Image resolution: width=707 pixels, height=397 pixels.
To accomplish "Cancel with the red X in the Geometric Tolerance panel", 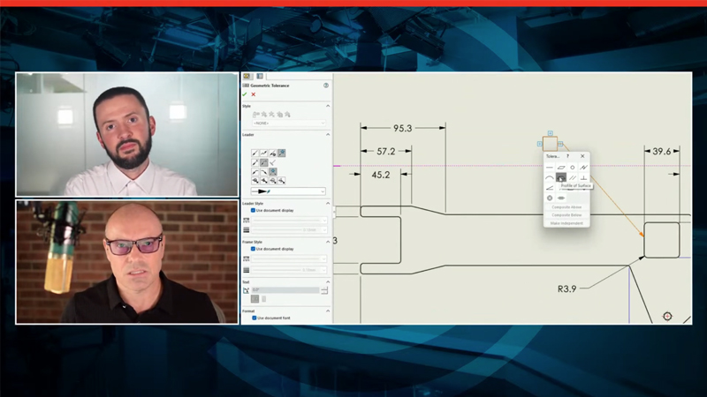I will pos(254,94).
